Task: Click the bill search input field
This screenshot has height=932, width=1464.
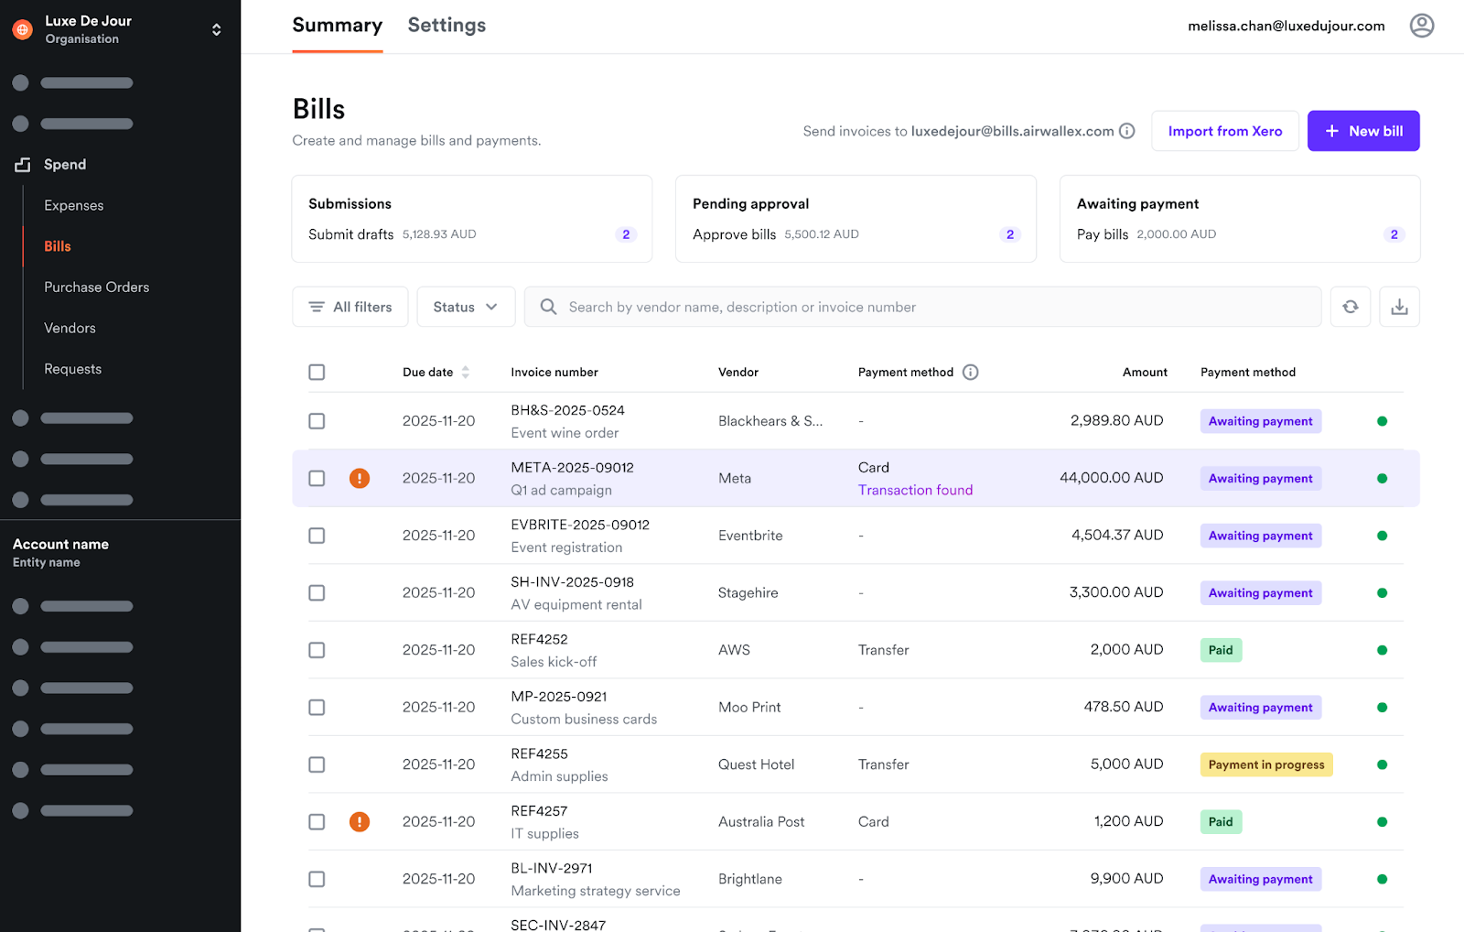Action: [924, 307]
